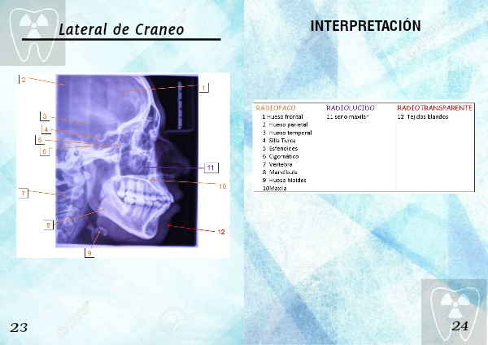Screen dimensions: 488x345
Task: Click label box number 8 near the jaw
Action: click(x=49, y=225)
